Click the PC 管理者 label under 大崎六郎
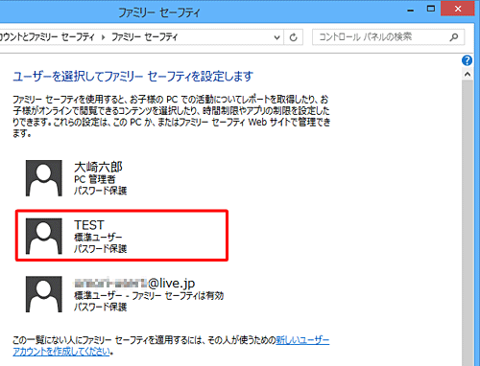The height and width of the screenshot is (366, 480). pos(94,179)
